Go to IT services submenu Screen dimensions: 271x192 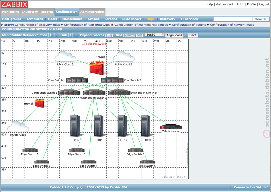click(x=189, y=19)
